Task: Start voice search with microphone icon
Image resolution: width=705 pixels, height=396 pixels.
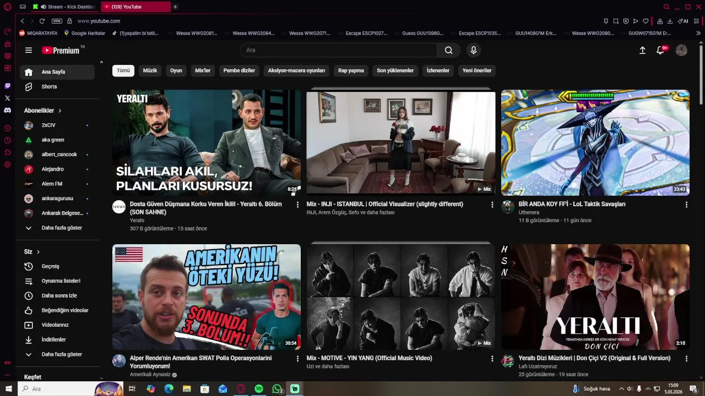Action: click(x=473, y=50)
